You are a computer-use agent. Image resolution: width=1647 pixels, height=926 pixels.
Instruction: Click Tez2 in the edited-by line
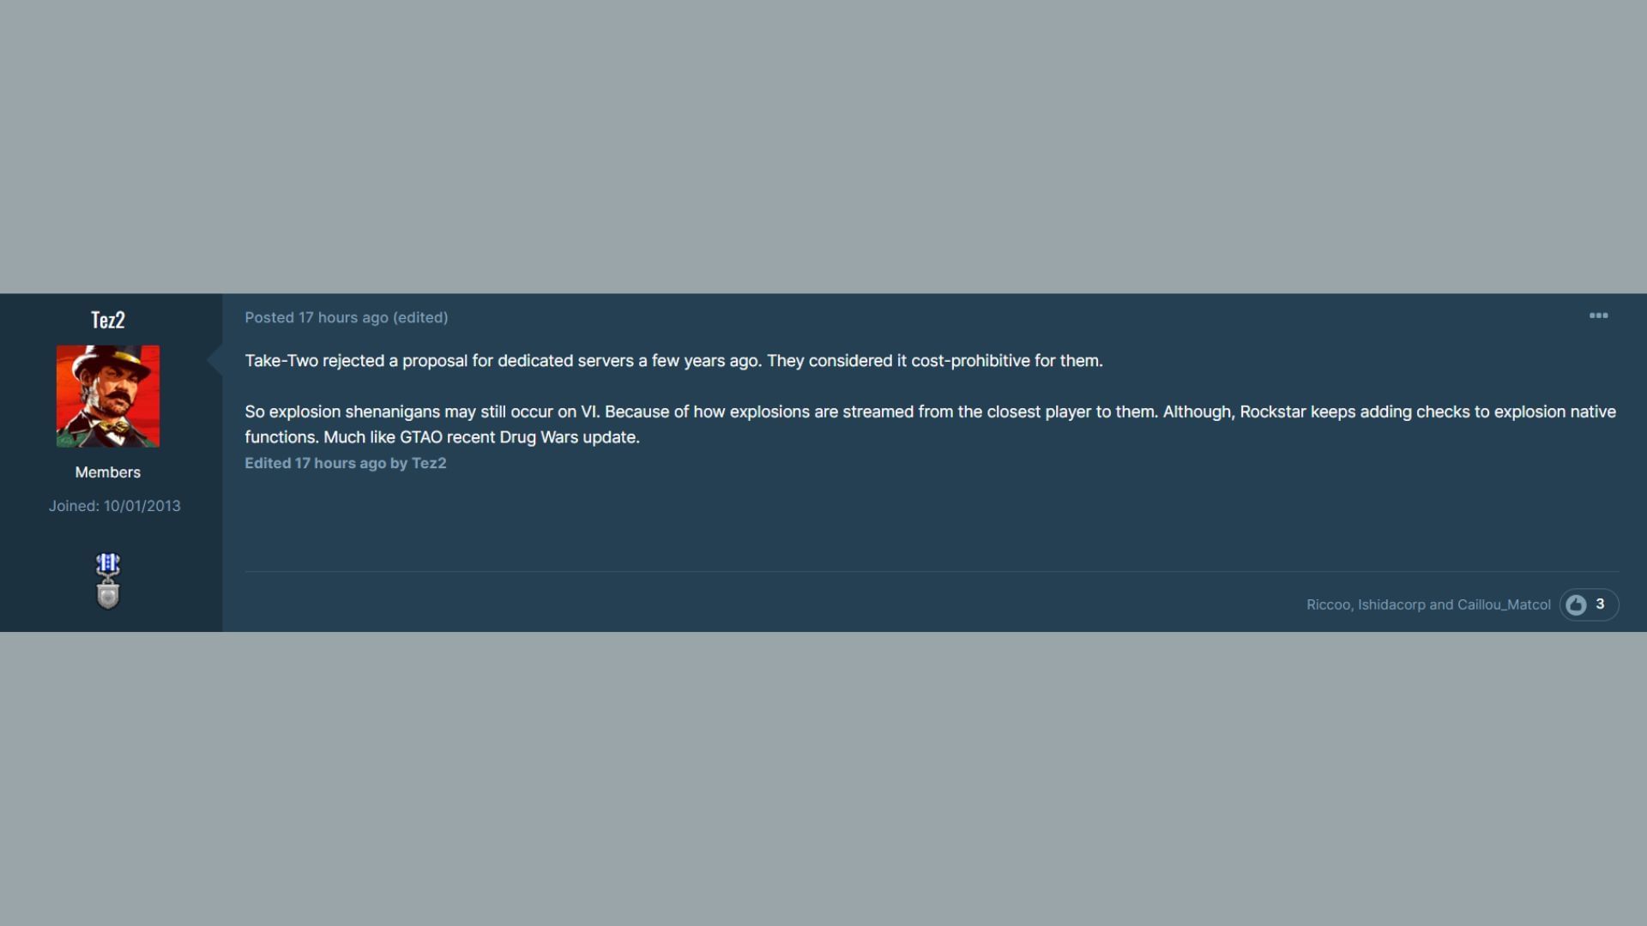(429, 463)
